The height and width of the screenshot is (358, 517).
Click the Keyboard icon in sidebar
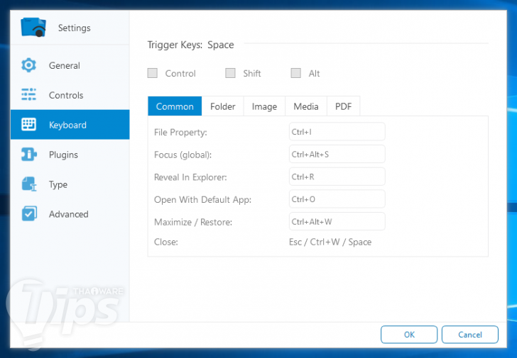(x=28, y=125)
